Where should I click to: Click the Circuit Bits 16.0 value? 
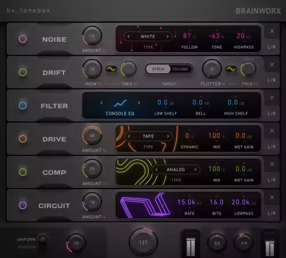(x=217, y=202)
